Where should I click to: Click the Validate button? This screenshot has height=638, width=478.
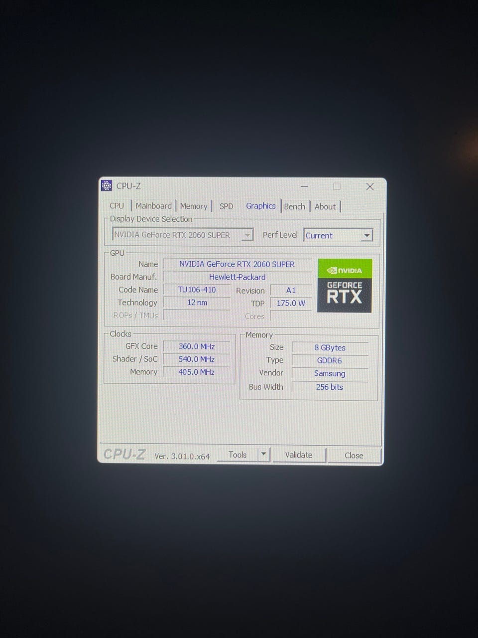(299, 455)
